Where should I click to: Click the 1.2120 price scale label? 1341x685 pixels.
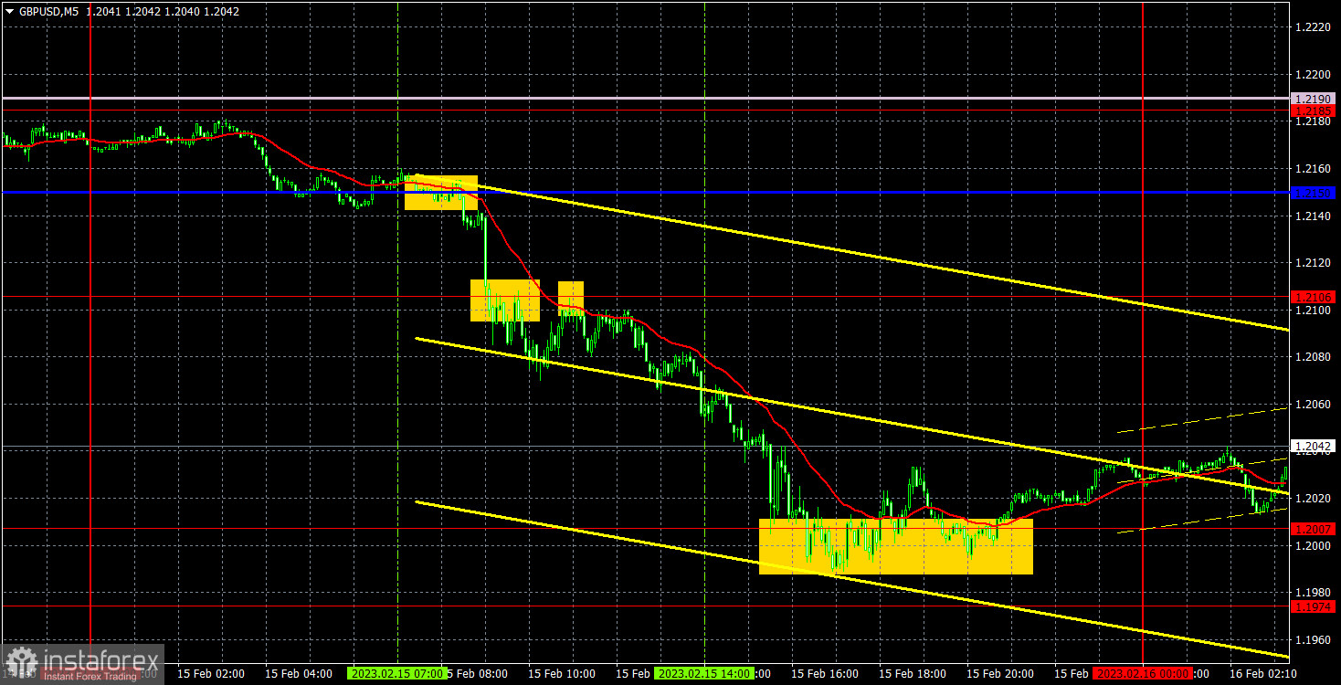[x=1313, y=263]
